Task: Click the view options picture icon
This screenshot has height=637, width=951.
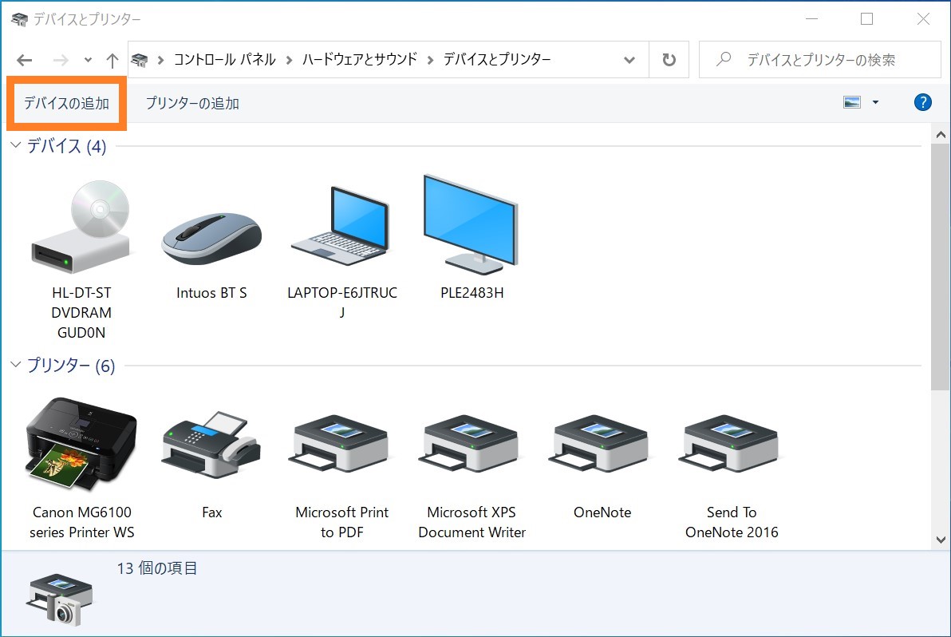Action: point(852,102)
